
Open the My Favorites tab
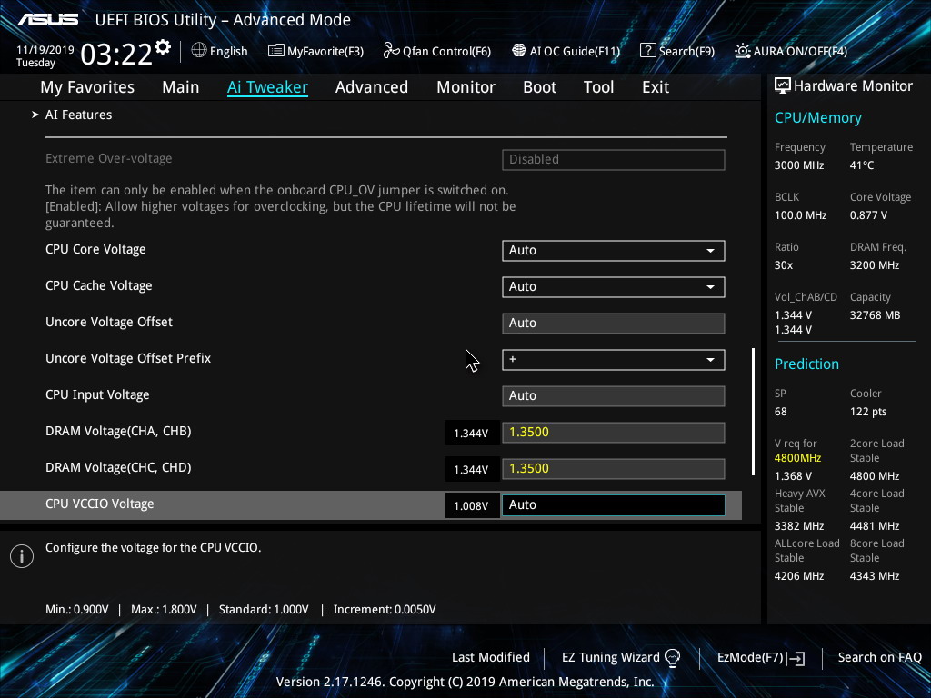(87, 87)
